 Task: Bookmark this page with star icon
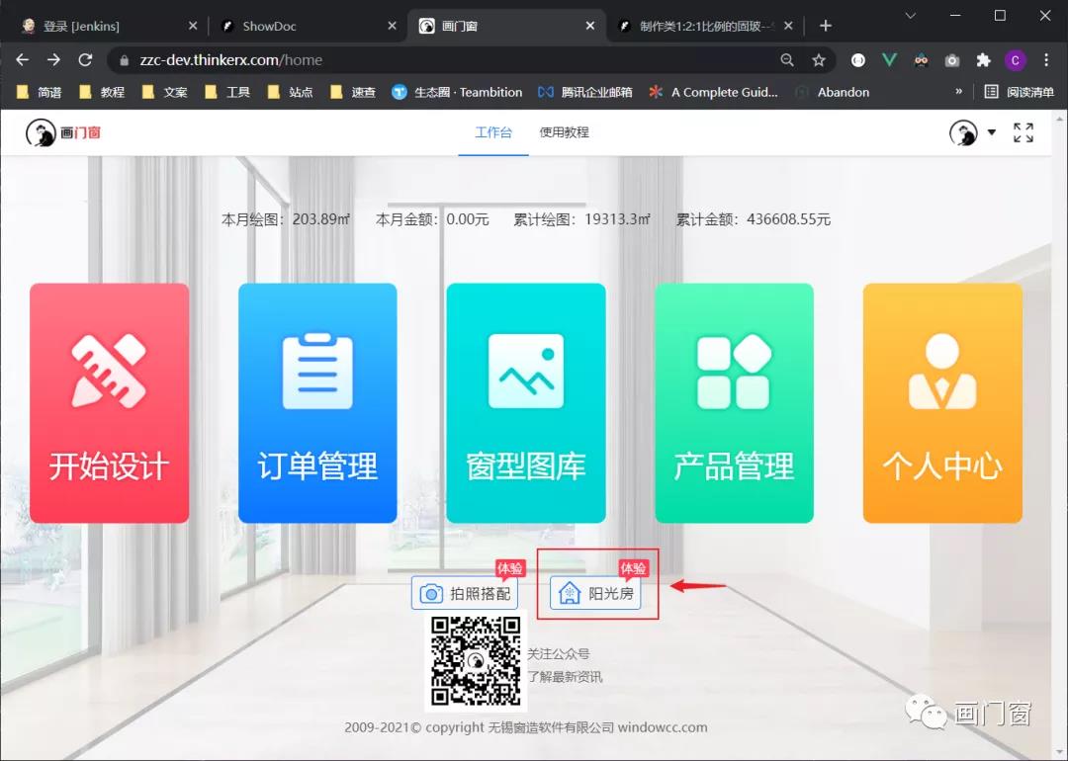pos(819,60)
